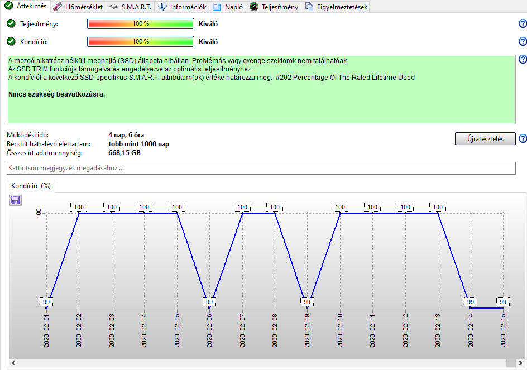This screenshot has width=527, height=370.
Task: Open the Napló tab
Action: click(228, 7)
